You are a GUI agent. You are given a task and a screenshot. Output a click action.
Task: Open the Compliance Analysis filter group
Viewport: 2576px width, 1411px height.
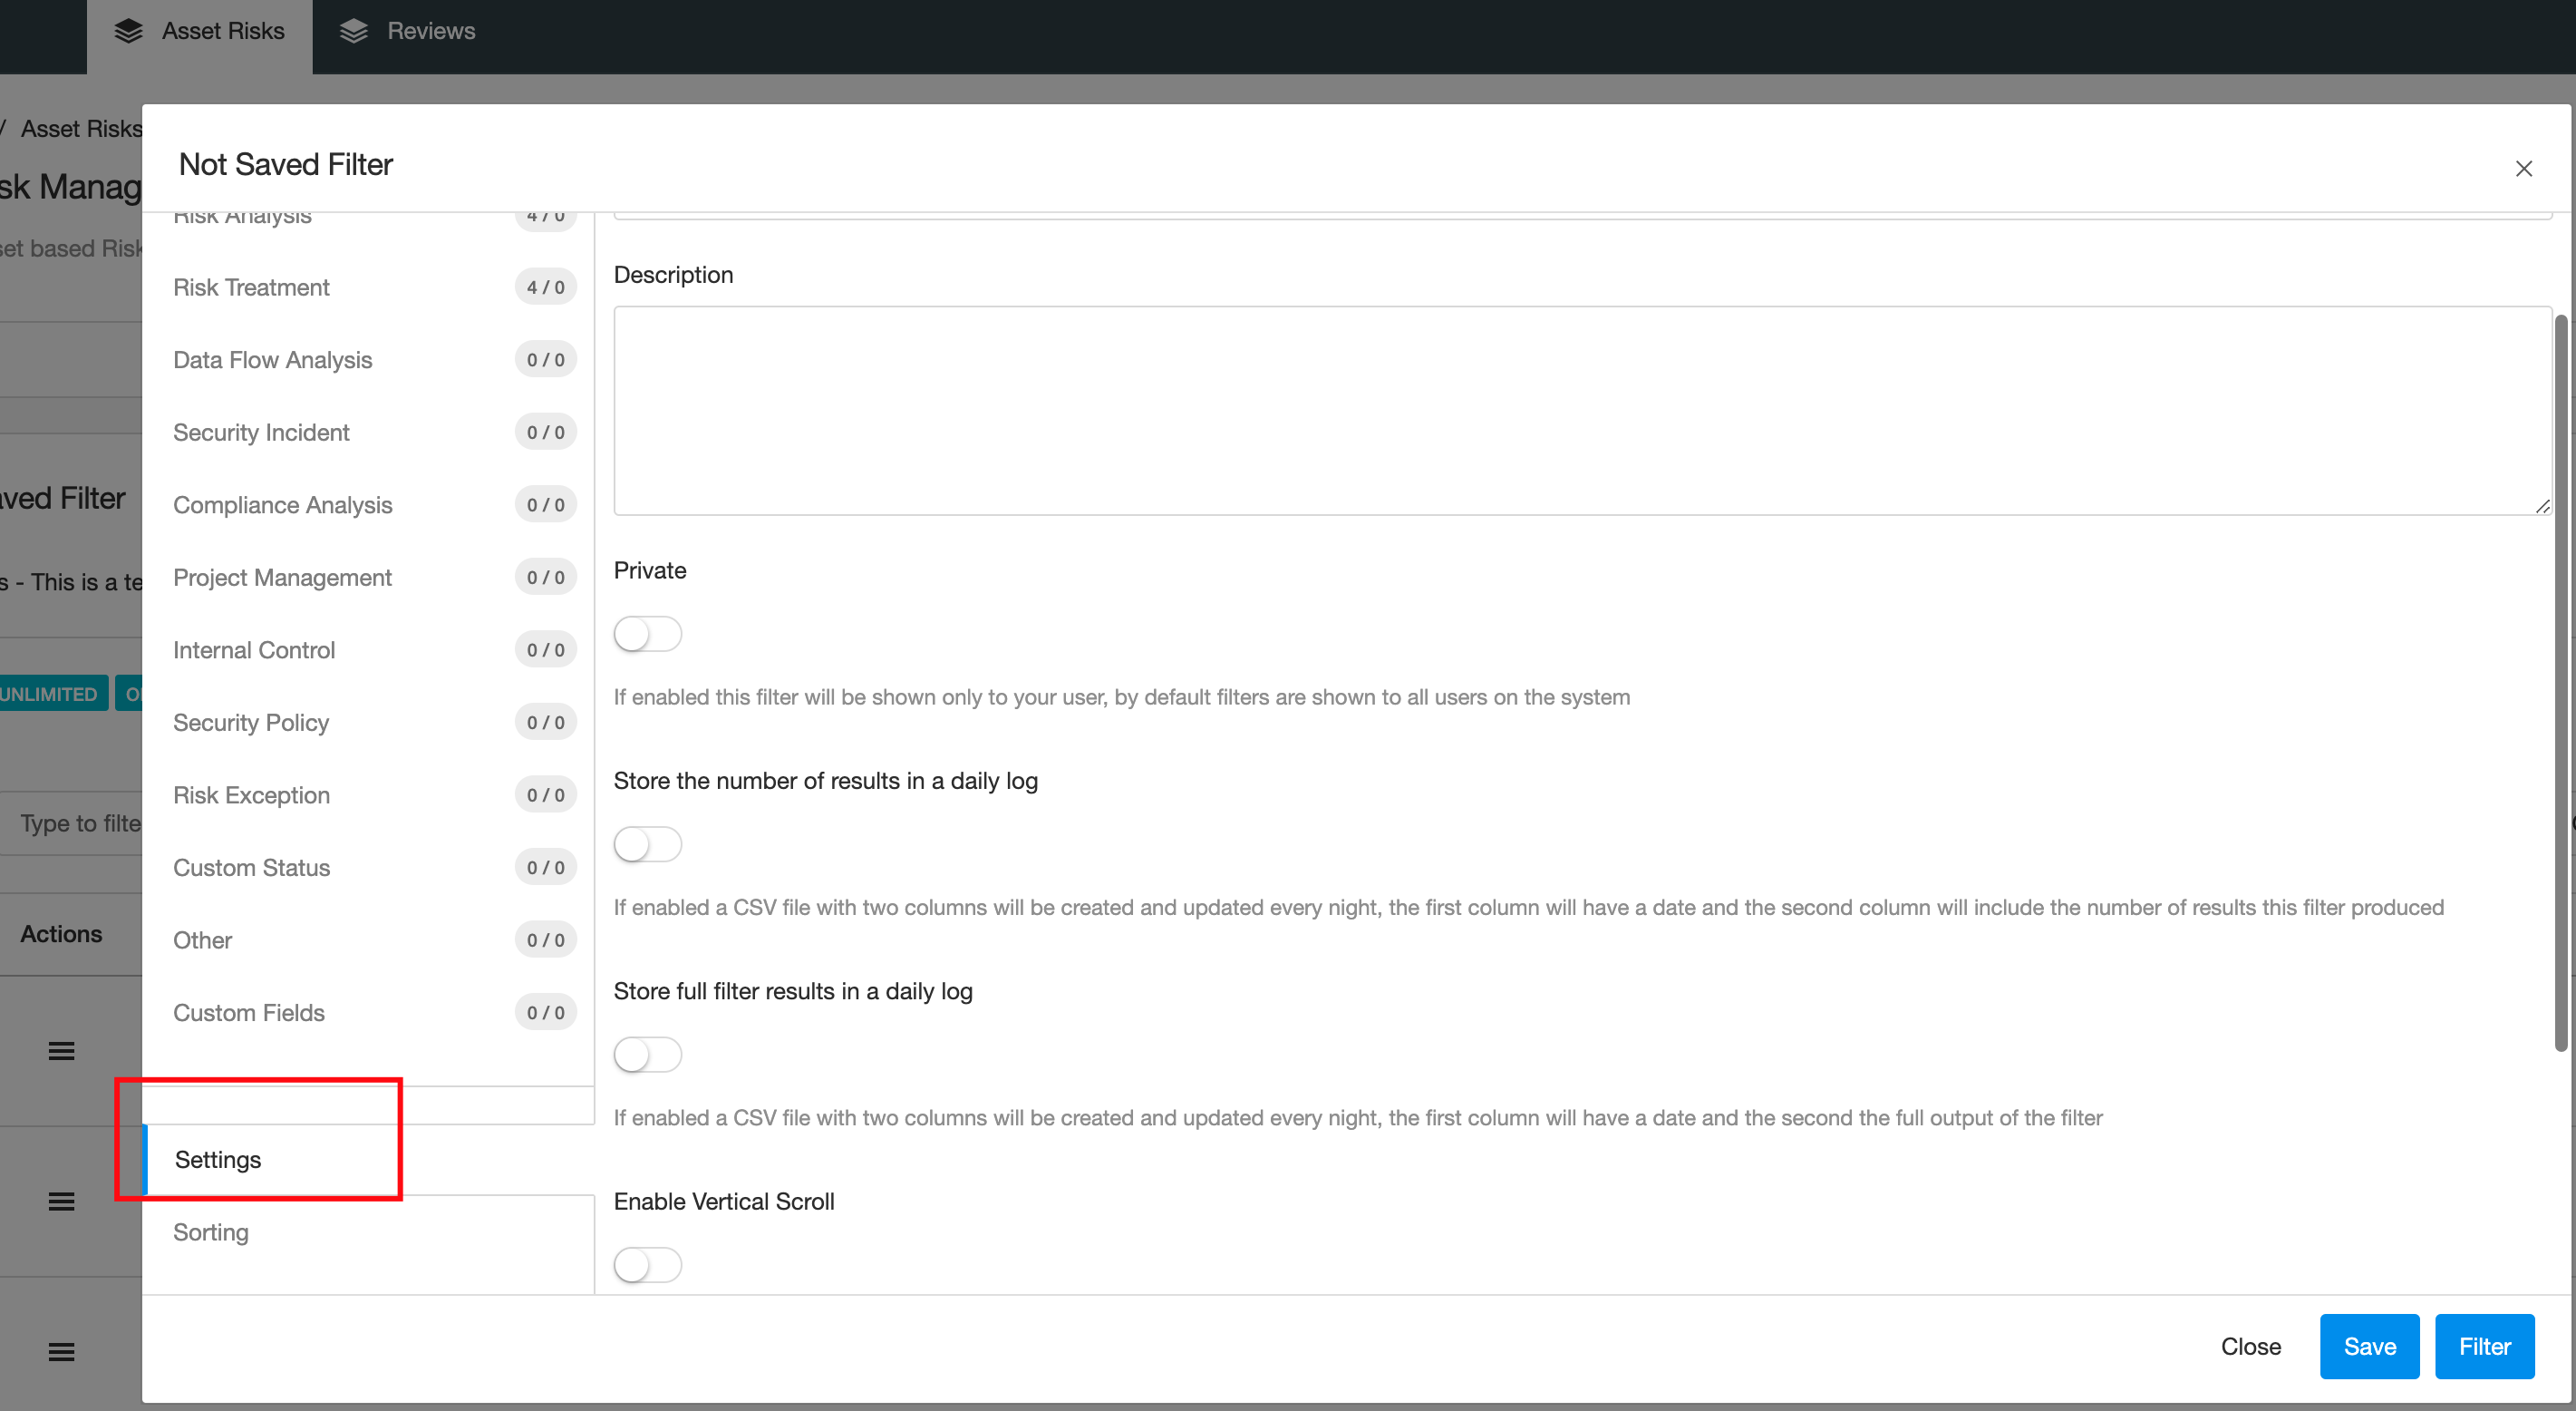pos(370,504)
